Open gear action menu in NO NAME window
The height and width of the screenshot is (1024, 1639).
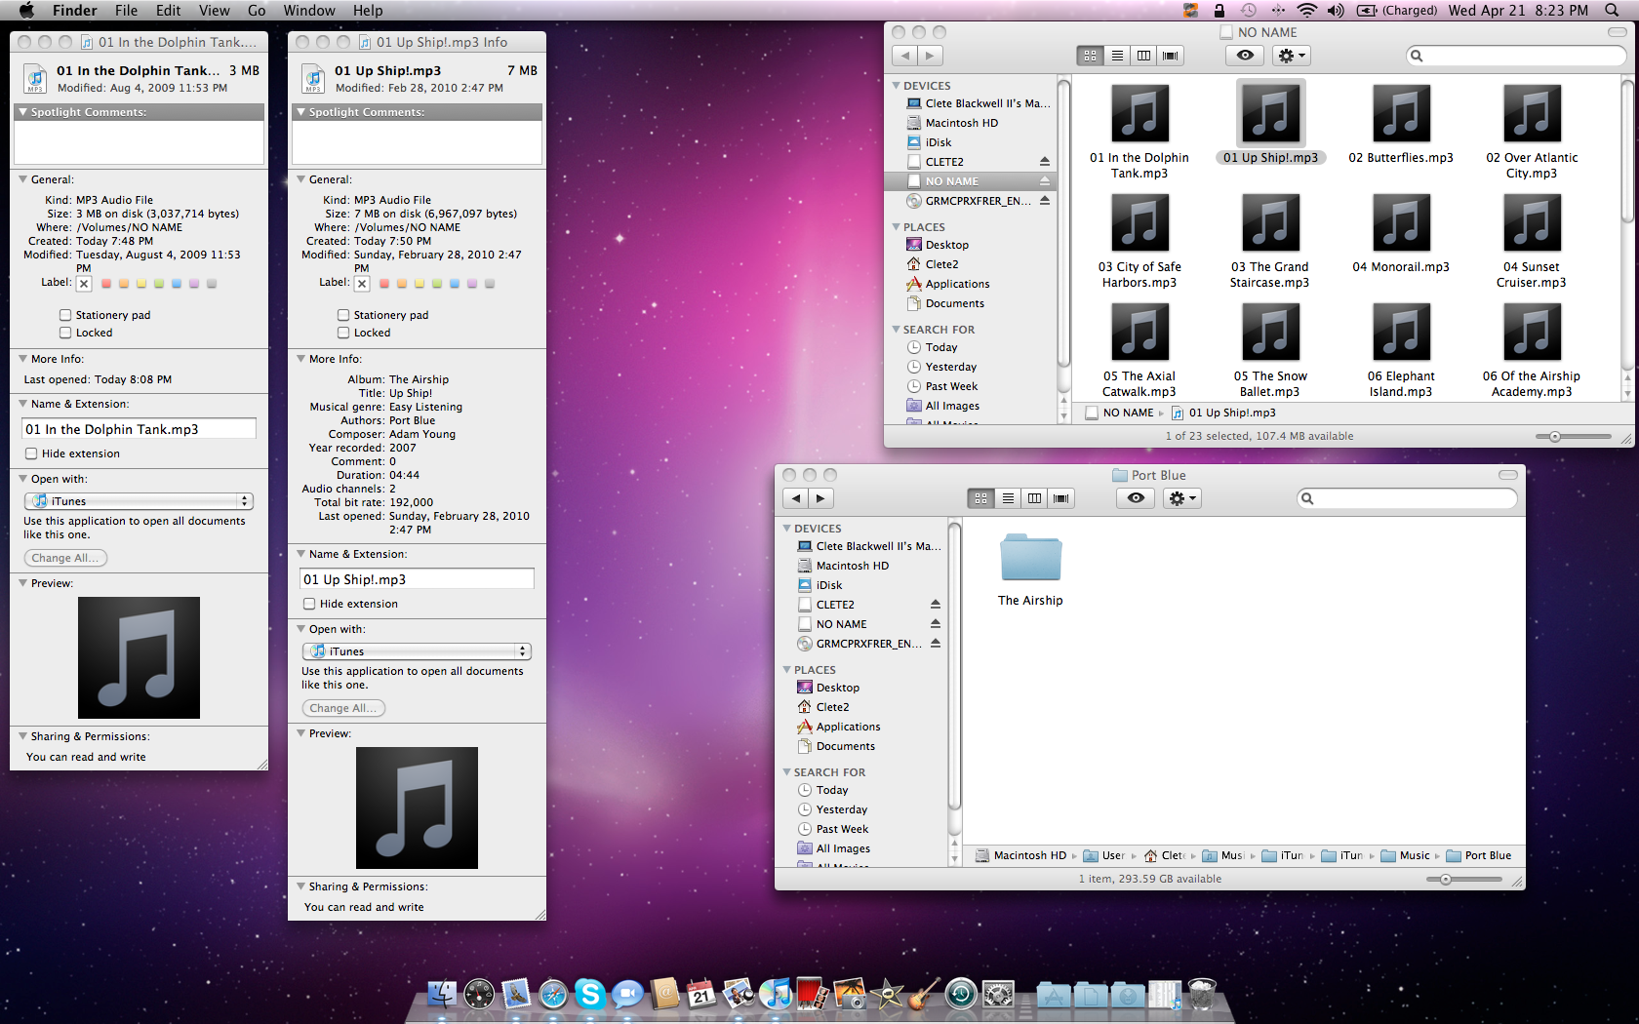[1291, 56]
